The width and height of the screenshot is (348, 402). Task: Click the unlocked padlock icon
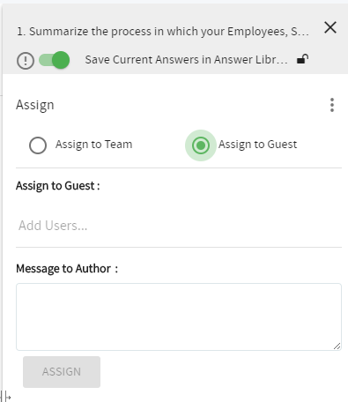(302, 59)
